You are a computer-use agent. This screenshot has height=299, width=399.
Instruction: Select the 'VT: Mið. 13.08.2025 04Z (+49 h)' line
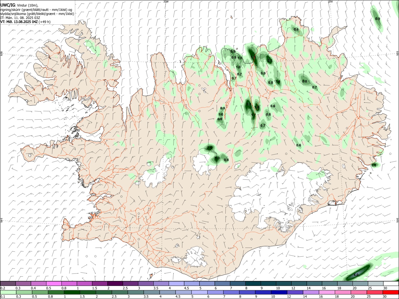point(25,22)
